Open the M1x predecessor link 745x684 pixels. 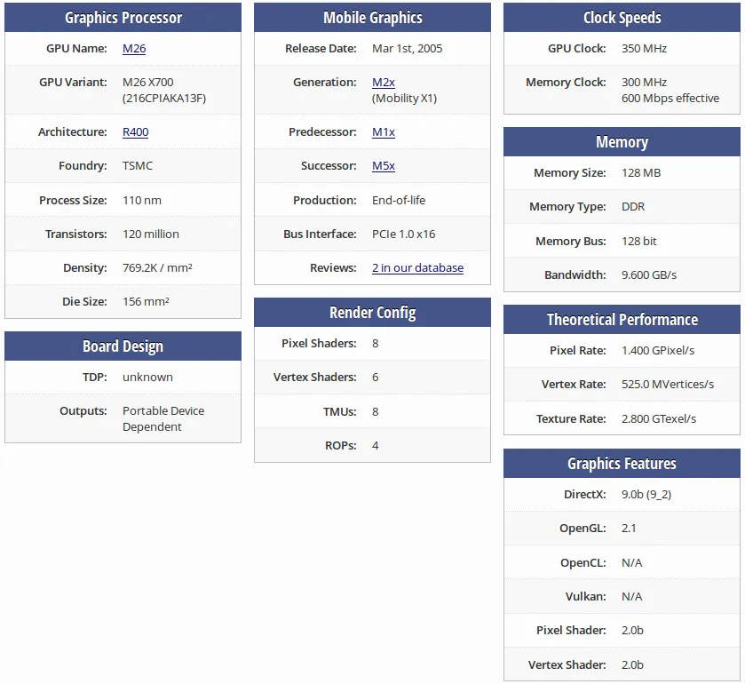pyautogui.click(x=384, y=132)
